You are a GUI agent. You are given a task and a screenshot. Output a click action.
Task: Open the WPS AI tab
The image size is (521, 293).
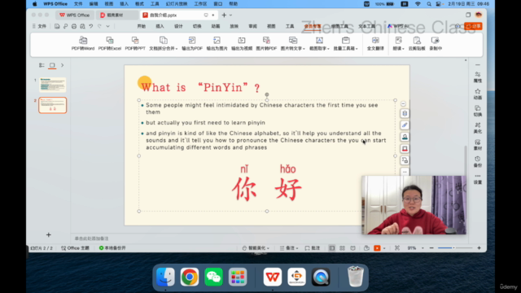(x=398, y=26)
